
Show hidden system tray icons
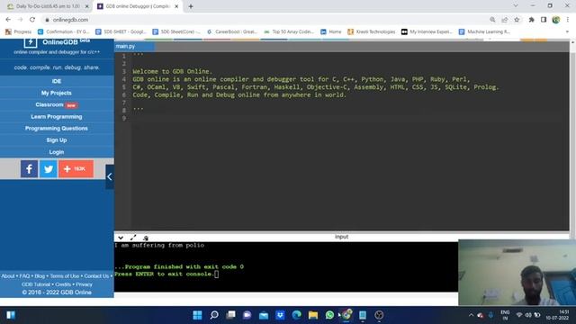click(x=471, y=315)
